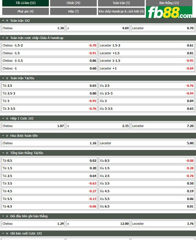
Task: Collapse Tổng bàn thắng Tài/Xỉu section arrow
Action: (3, 153)
